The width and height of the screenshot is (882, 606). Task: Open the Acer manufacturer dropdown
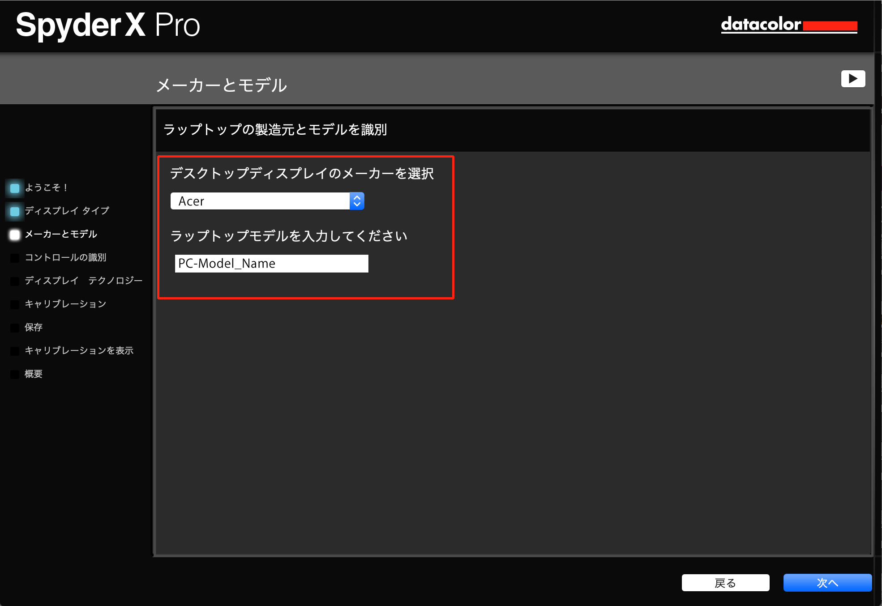tap(267, 201)
